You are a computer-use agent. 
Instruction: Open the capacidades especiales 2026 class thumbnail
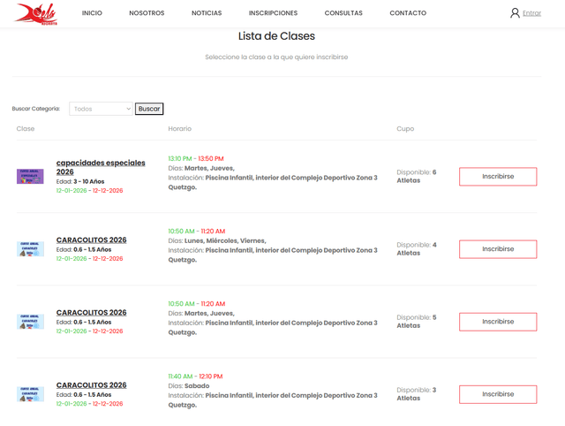(30, 177)
